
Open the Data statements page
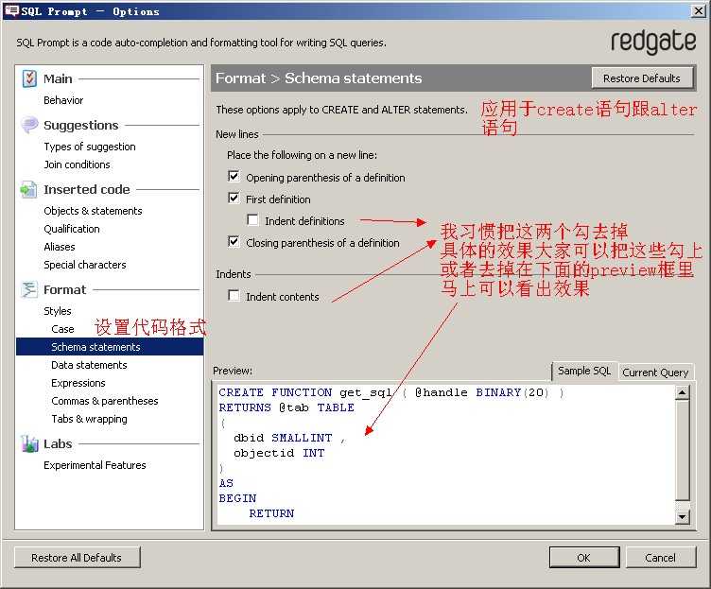[89, 365]
